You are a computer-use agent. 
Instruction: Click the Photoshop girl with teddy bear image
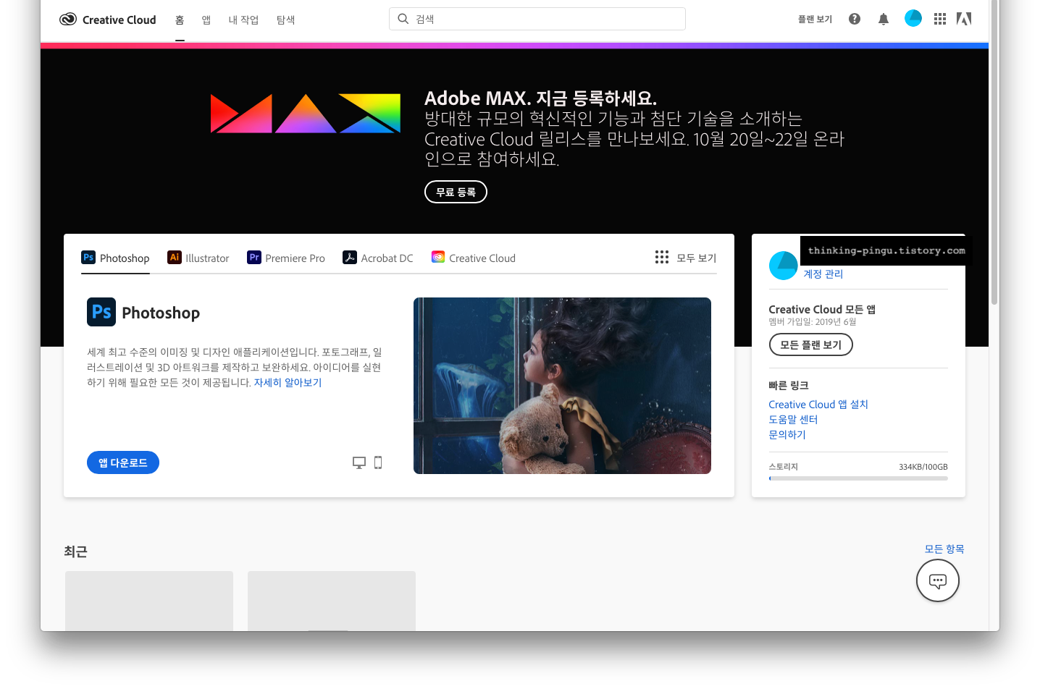(x=562, y=386)
